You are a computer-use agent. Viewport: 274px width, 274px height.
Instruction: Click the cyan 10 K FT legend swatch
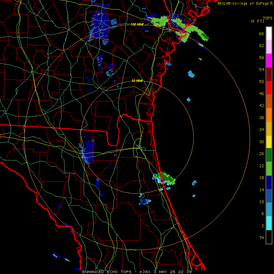coord(269,223)
